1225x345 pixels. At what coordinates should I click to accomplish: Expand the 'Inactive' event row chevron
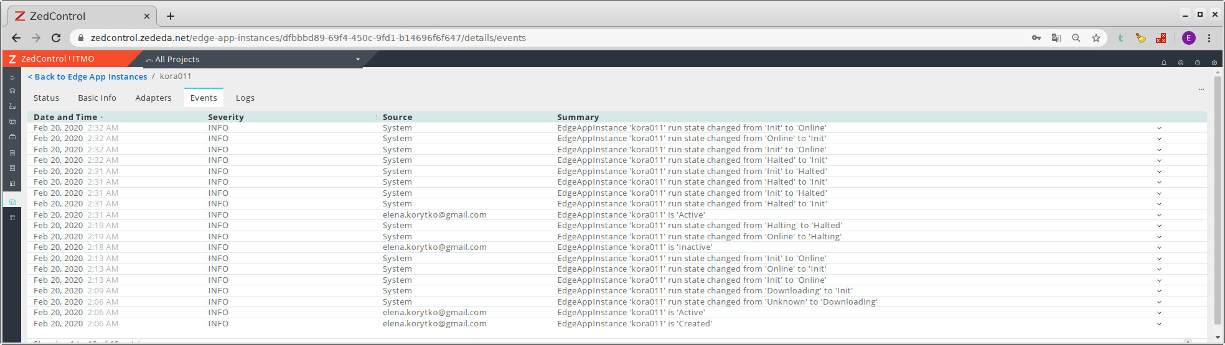coord(1159,247)
